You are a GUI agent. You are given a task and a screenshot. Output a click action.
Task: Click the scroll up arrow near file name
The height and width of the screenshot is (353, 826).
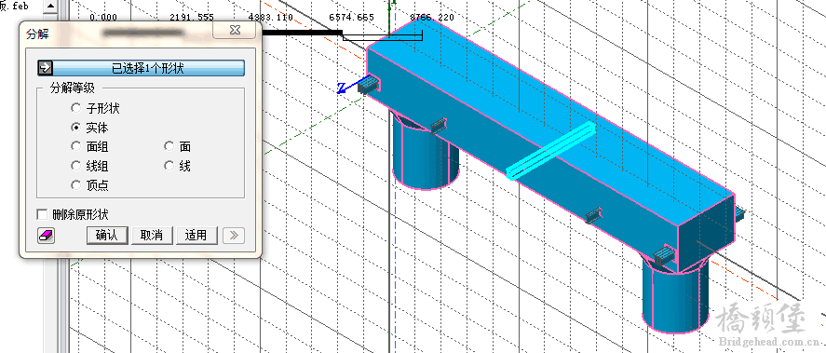point(50,6)
